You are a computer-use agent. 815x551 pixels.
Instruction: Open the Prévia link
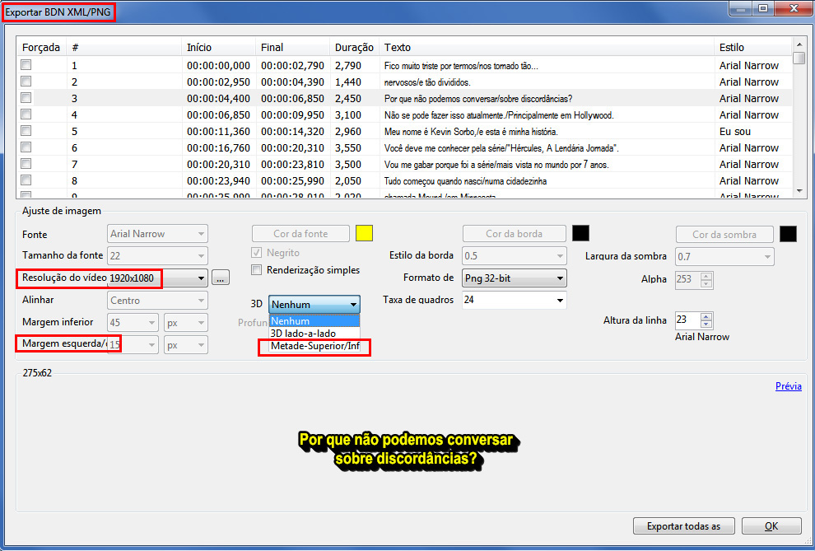pyautogui.click(x=788, y=386)
